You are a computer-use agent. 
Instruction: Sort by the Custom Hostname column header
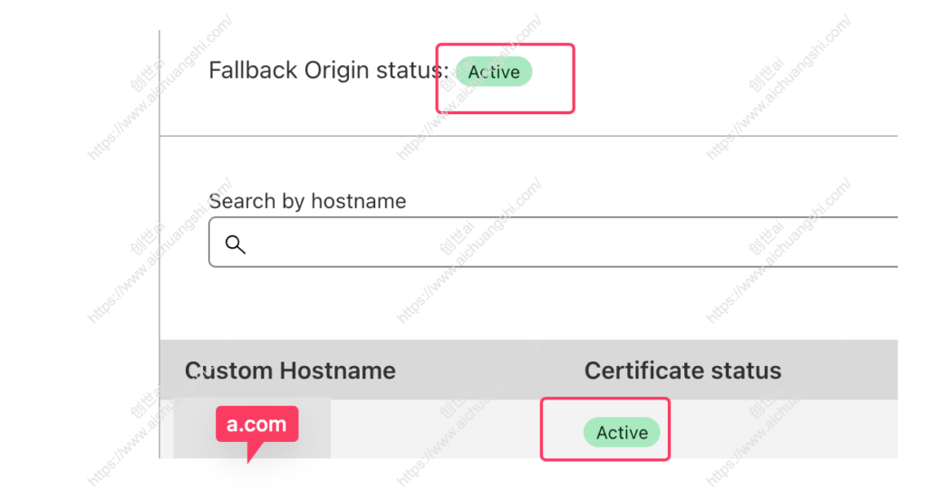(x=290, y=370)
